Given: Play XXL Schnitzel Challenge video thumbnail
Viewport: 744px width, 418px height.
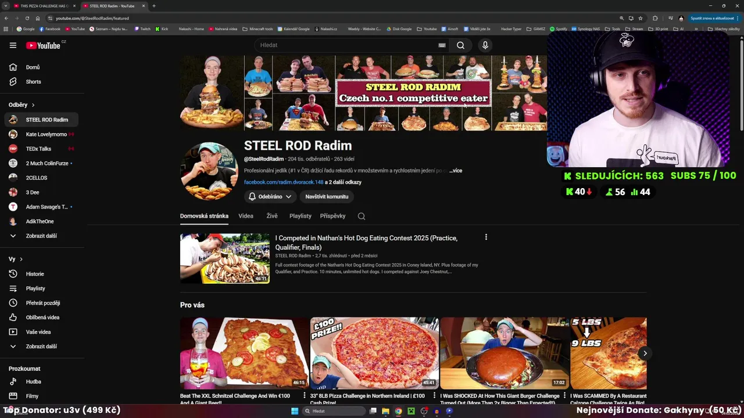Looking at the screenshot, I should 244,353.
